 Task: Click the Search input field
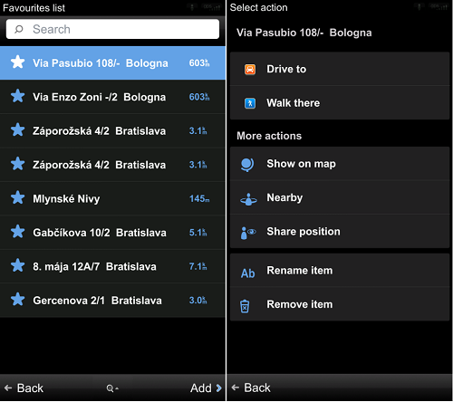tap(112, 29)
